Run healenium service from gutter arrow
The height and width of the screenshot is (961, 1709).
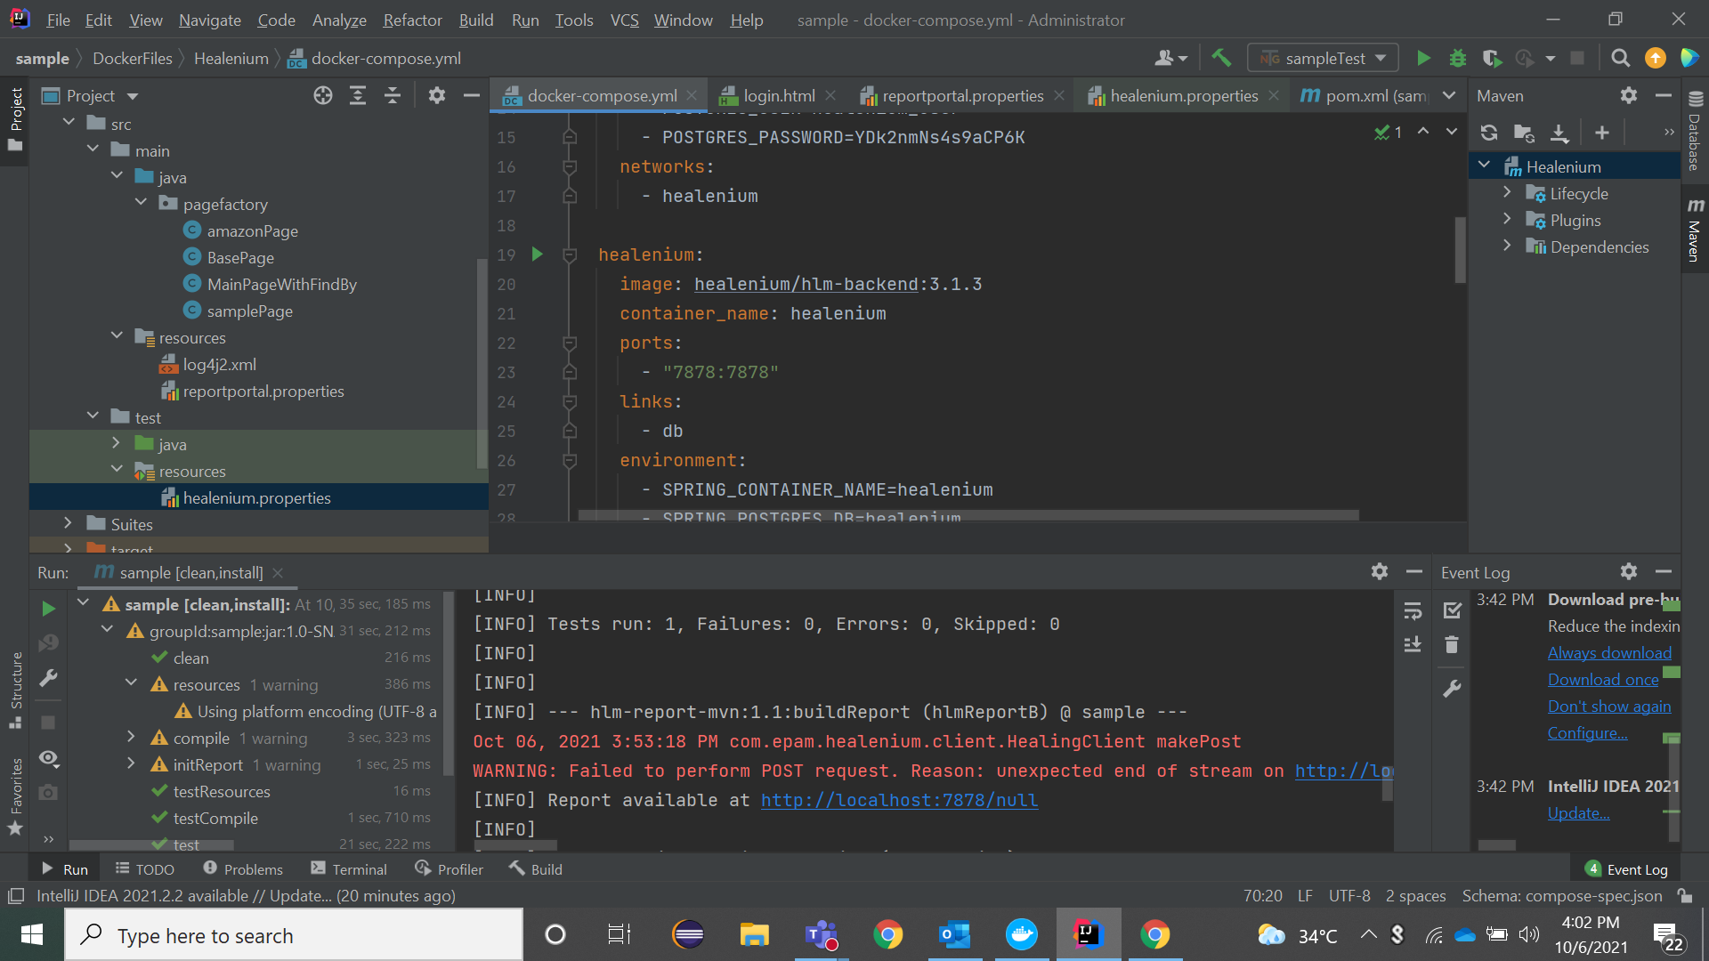coord(537,254)
